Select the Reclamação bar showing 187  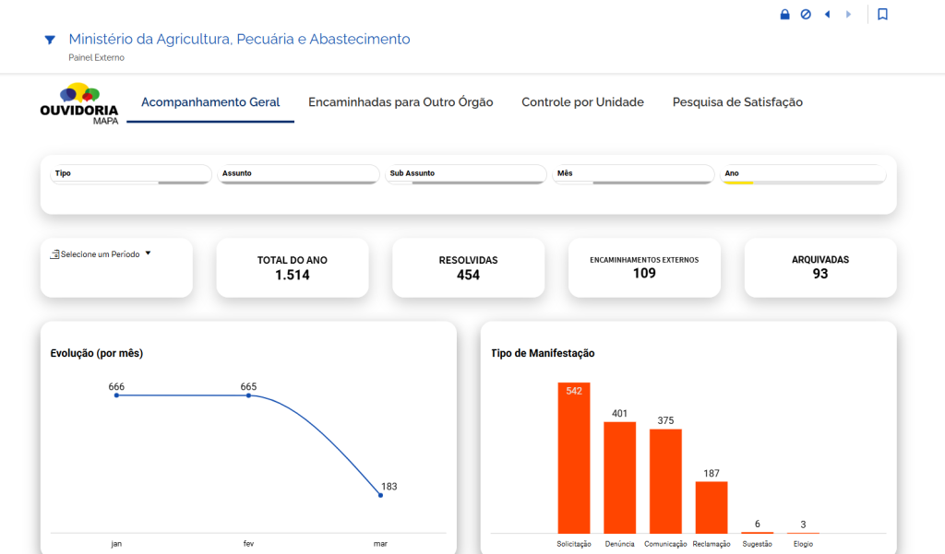click(712, 507)
